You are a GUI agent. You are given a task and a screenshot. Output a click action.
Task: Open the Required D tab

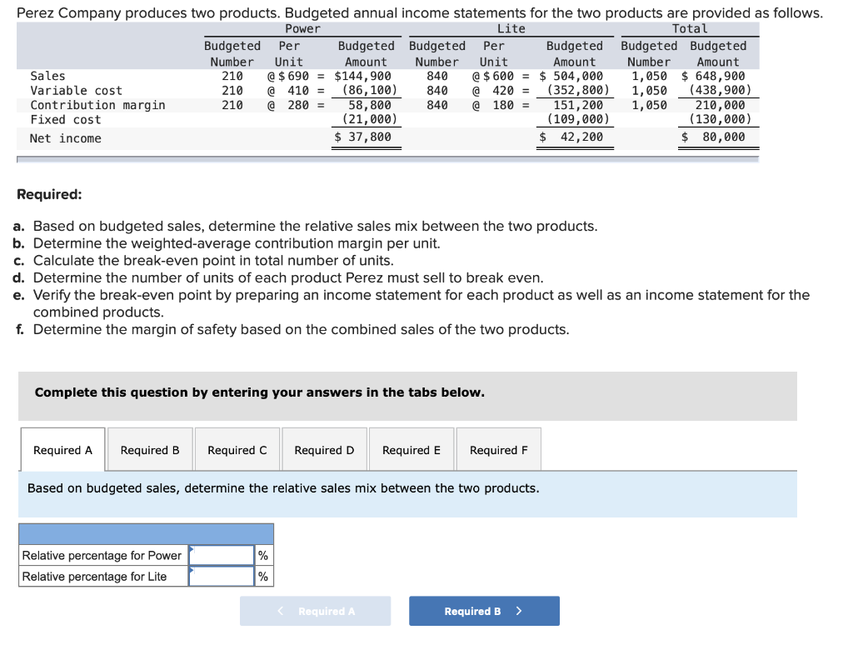click(x=324, y=449)
